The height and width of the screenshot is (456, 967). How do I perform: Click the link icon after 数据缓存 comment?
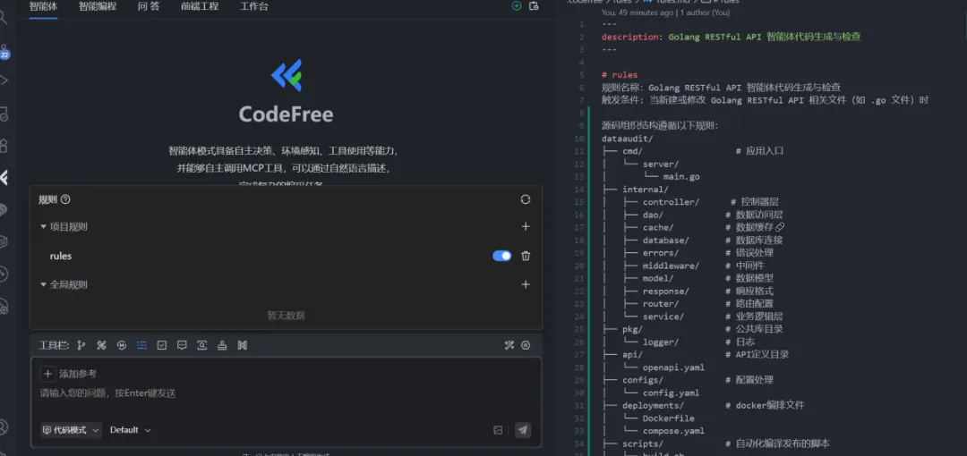coord(780,227)
